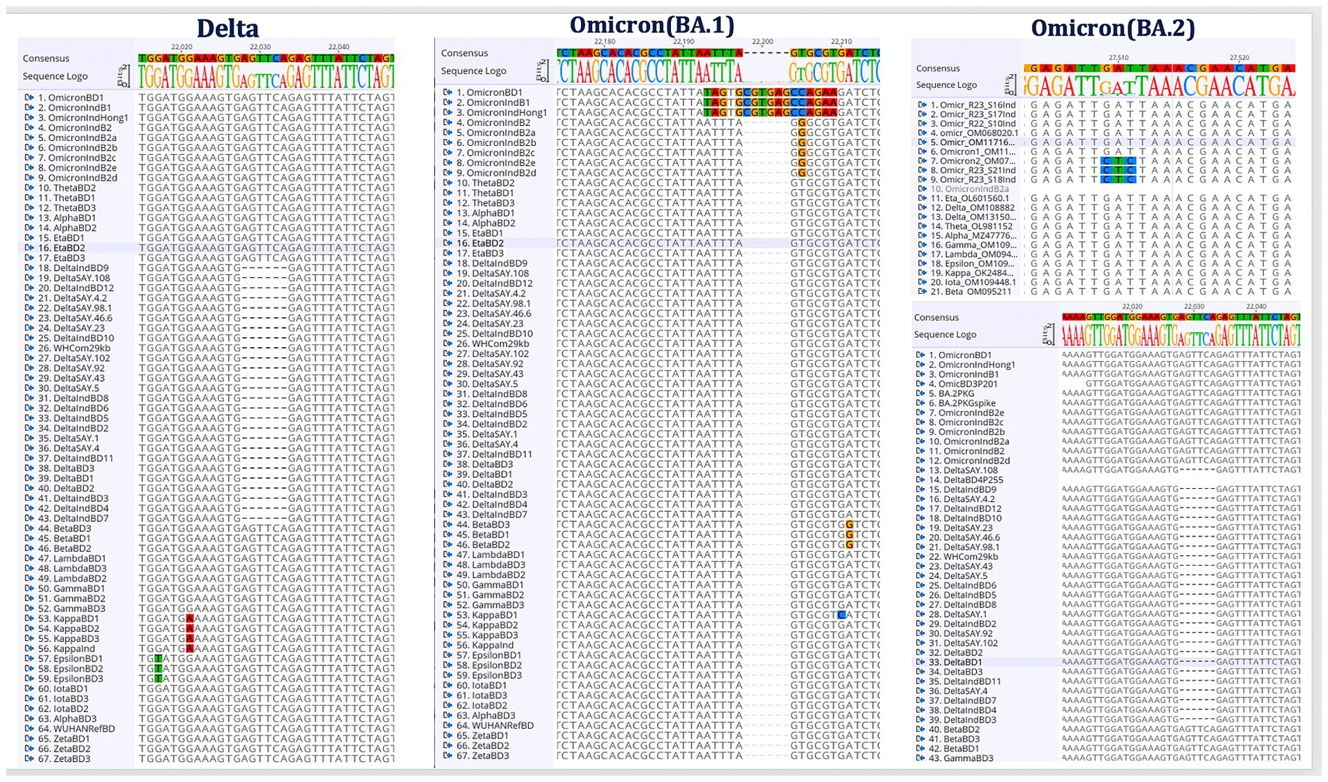This screenshot has height=782, width=1328.
Task: Click the sequence icon beside Beta_OM095211
Action: 922,291
